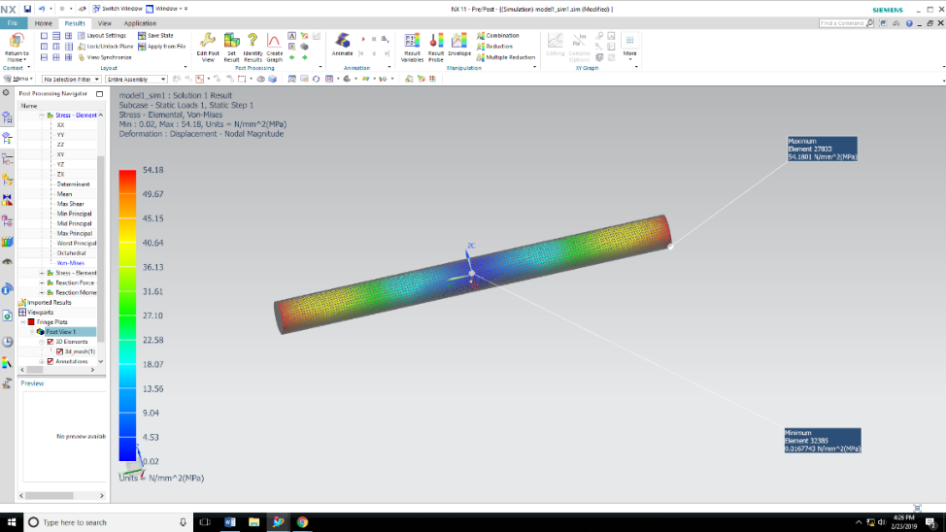Image resolution: width=946 pixels, height=532 pixels.
Task: Open the Reuse Library books sidebar tab
Action: pos(7,242)
